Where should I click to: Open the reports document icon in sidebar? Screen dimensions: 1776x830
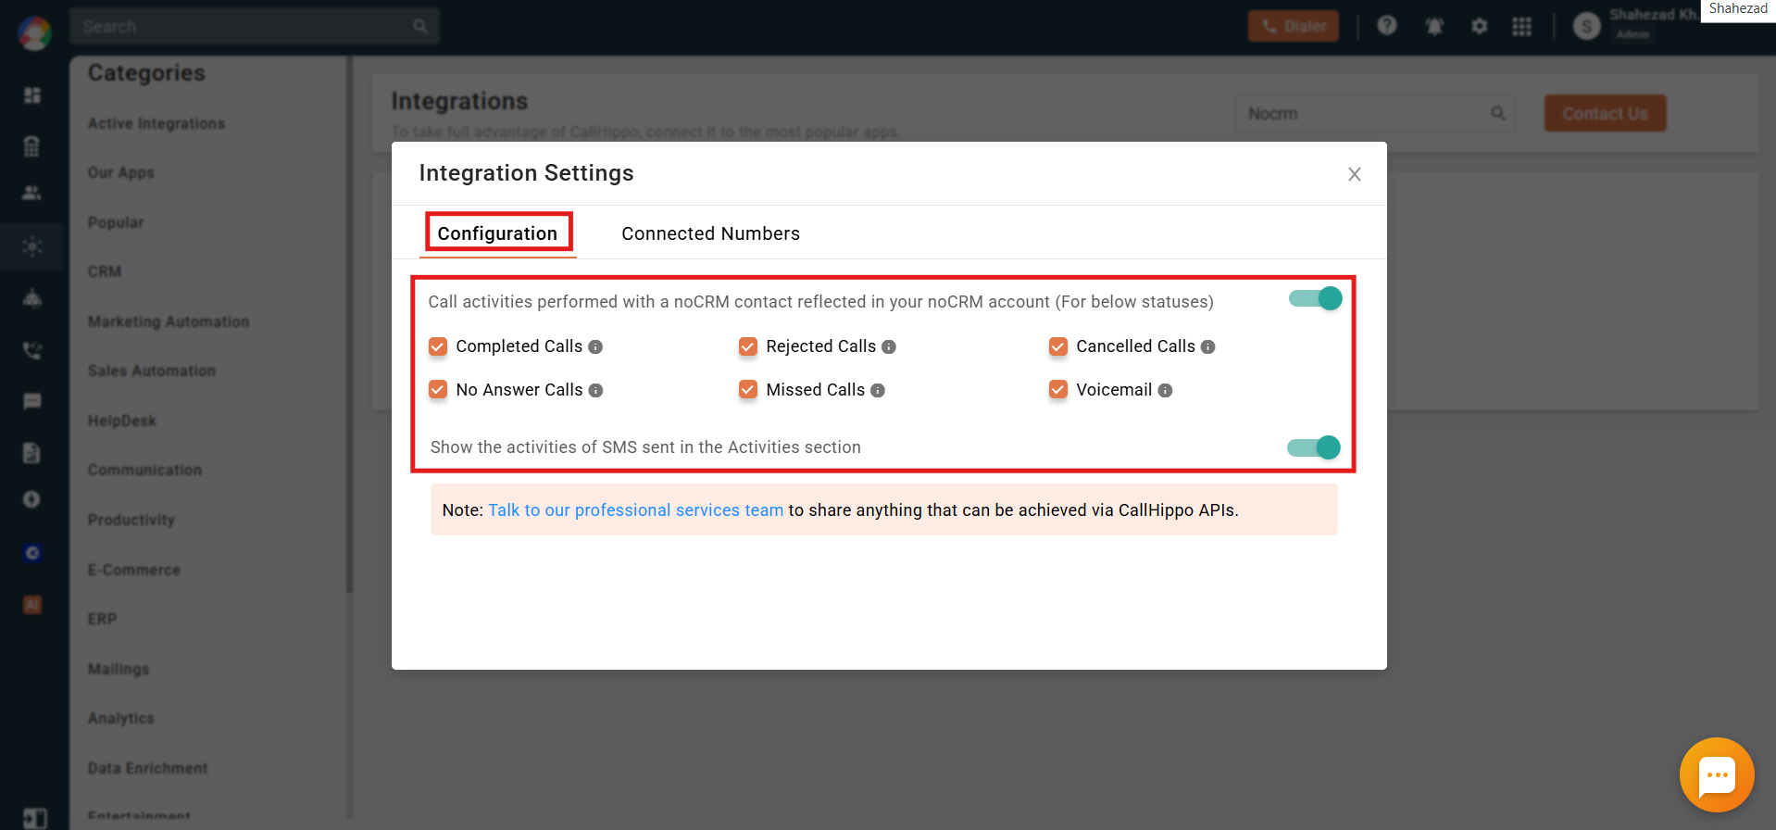coord(32,453)
